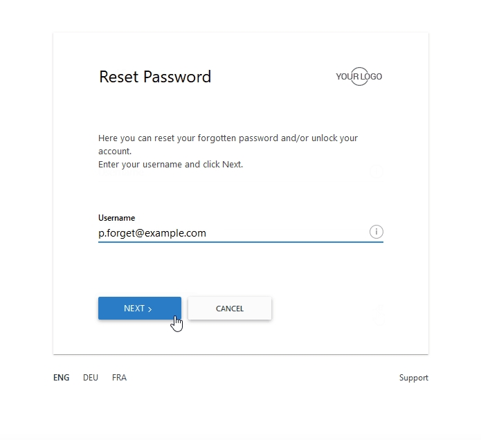Click the YOUR LOGO image

coord(359,77)
